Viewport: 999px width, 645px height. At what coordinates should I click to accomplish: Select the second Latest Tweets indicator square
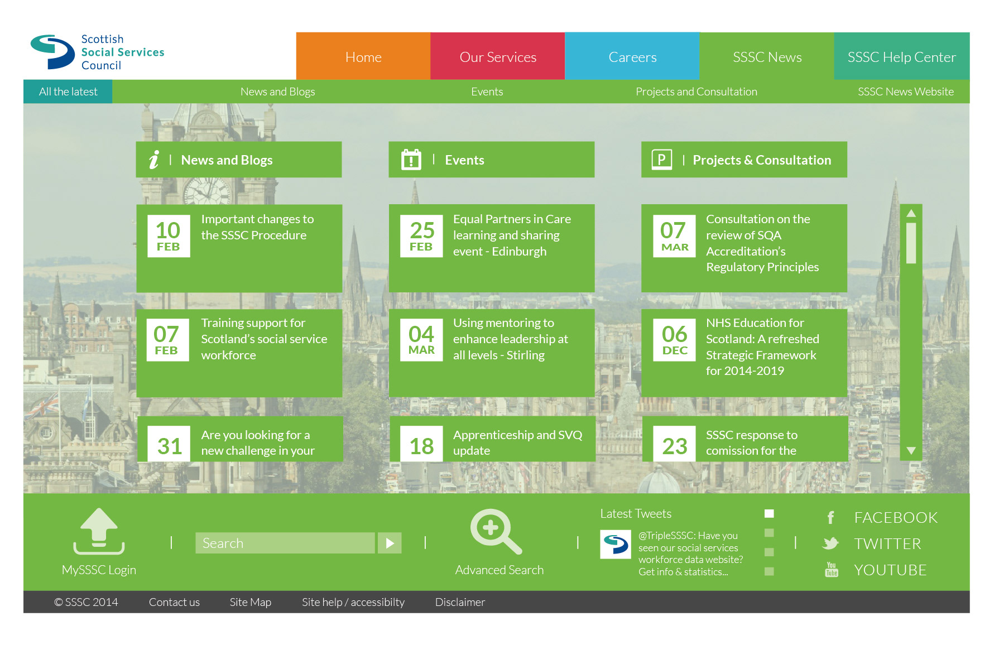[x=769, y=533]
